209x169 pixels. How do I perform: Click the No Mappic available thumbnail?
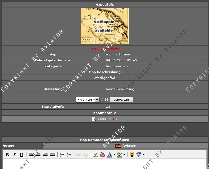pyautogui.click(x=105, y=26)
